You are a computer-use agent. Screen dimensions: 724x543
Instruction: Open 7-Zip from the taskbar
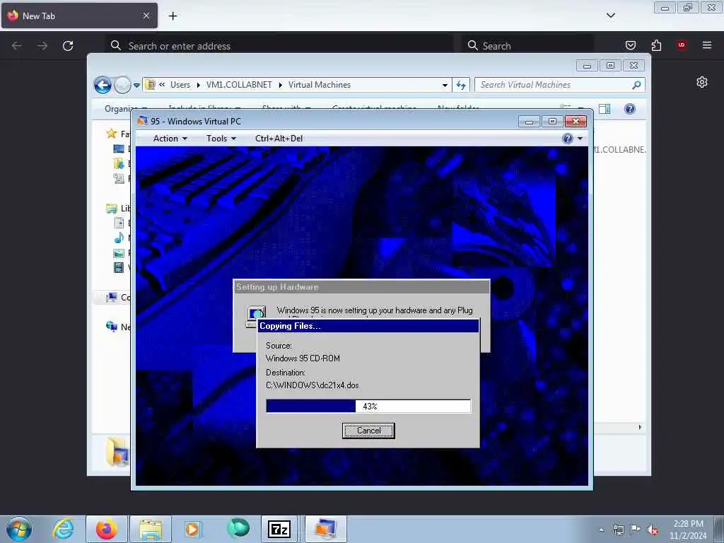pyautogui.click(x=279, y=529)
